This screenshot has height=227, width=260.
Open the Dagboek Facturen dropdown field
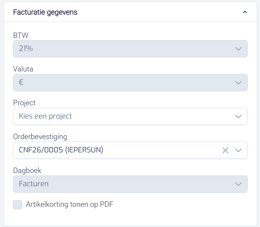[x=120, y=184]
